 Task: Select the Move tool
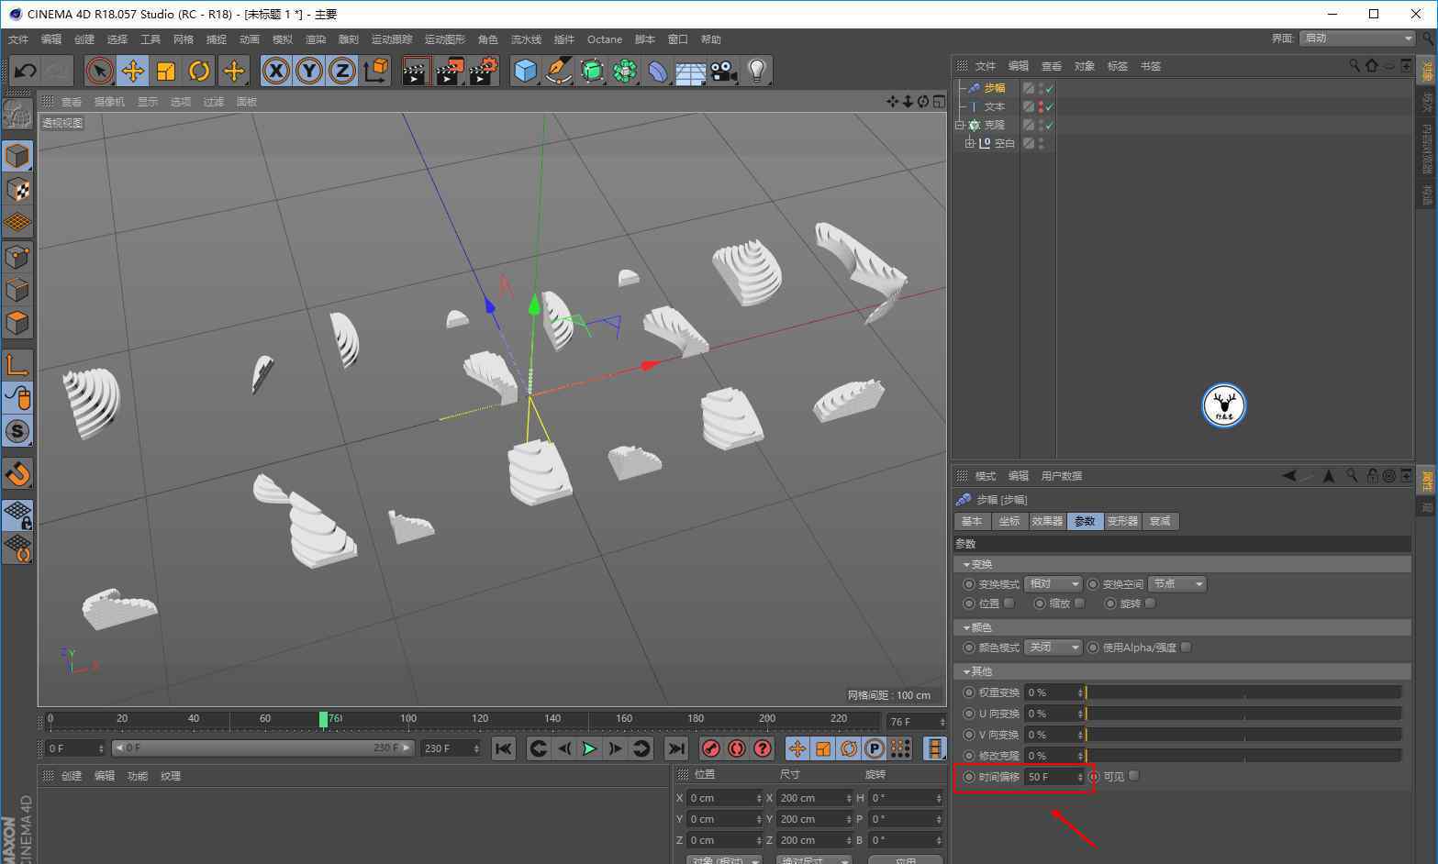tap(133, 71)
